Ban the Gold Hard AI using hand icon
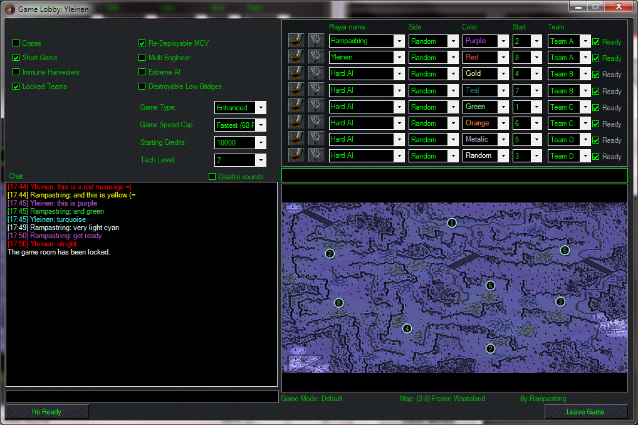 [316, 73]
